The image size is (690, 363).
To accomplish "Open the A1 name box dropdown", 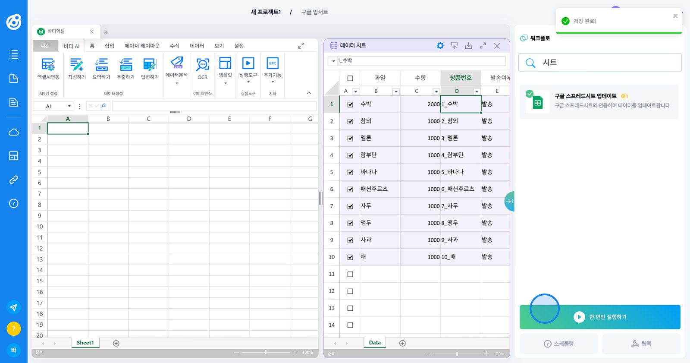I will point(69,106).
